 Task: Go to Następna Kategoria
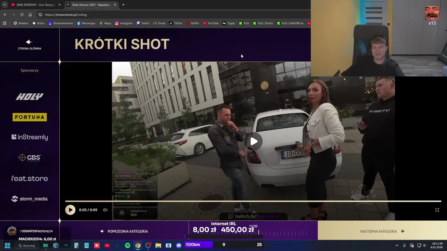coord(382,231)
